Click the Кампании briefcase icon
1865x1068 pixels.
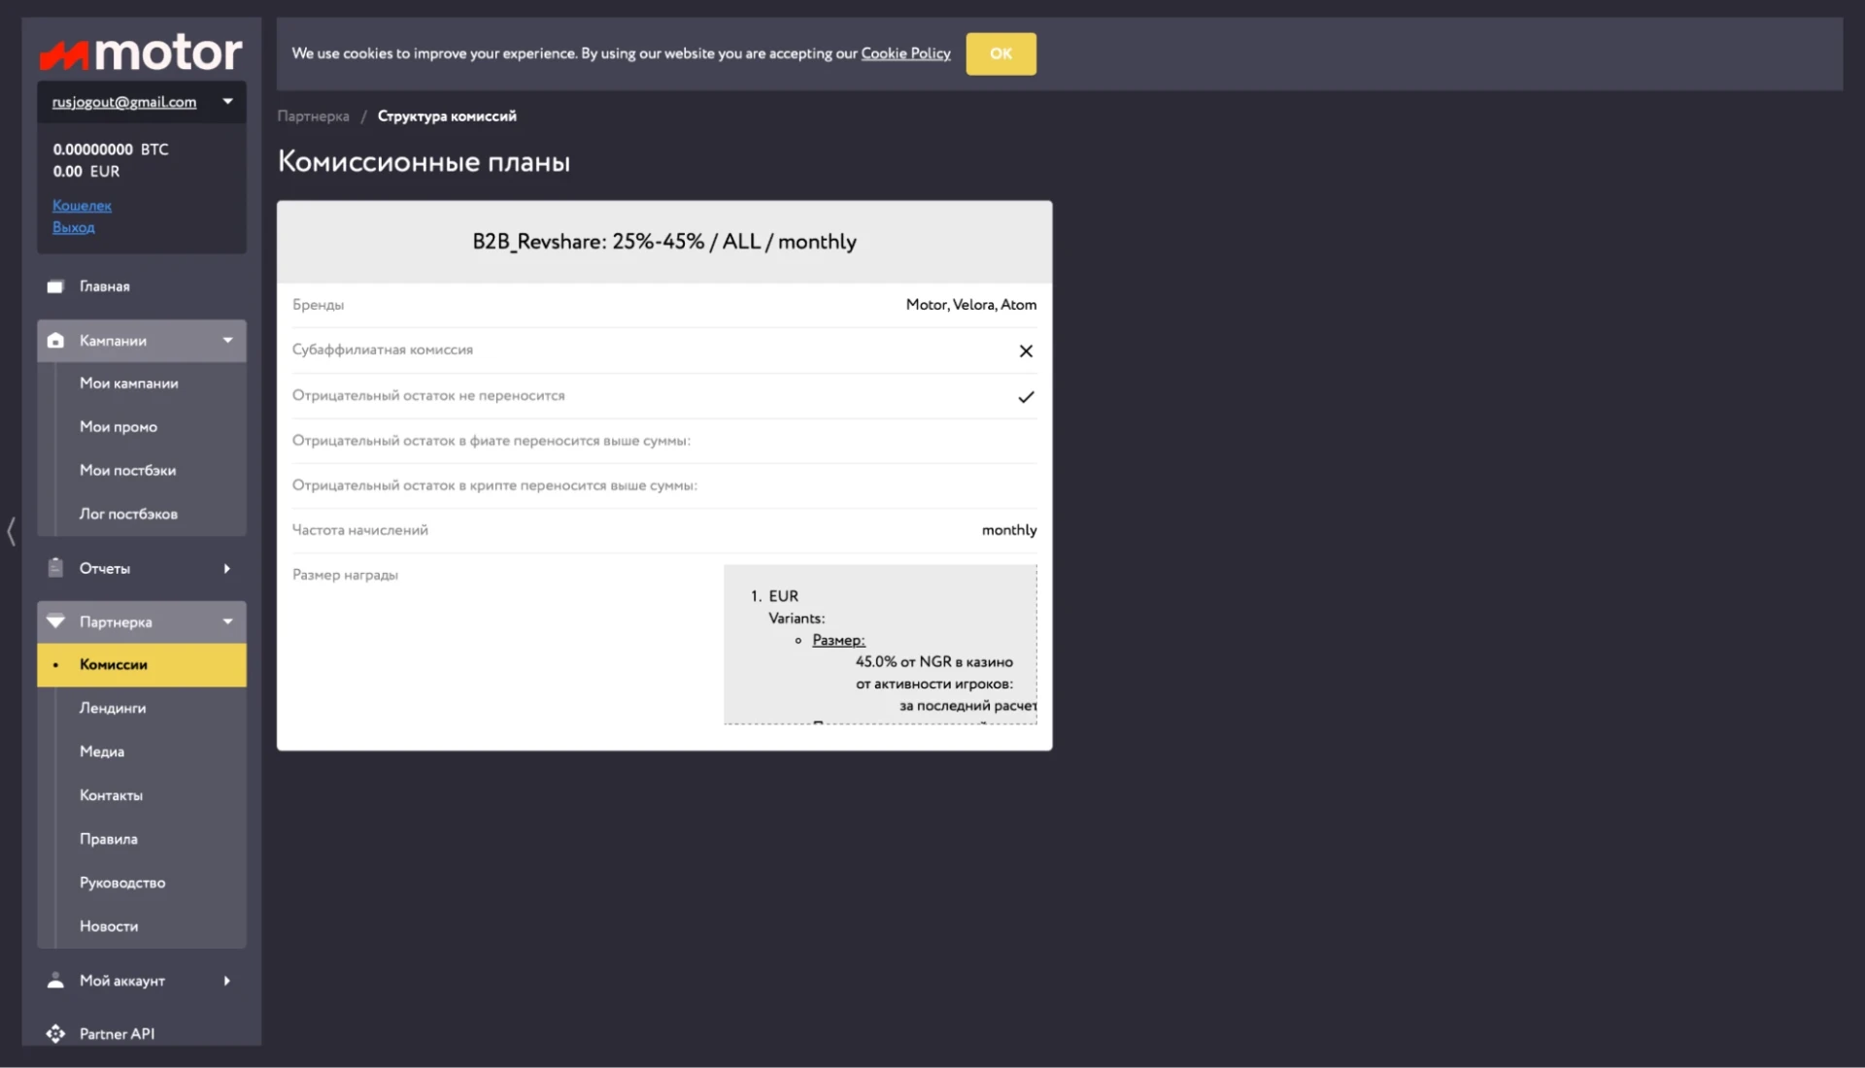55,341
